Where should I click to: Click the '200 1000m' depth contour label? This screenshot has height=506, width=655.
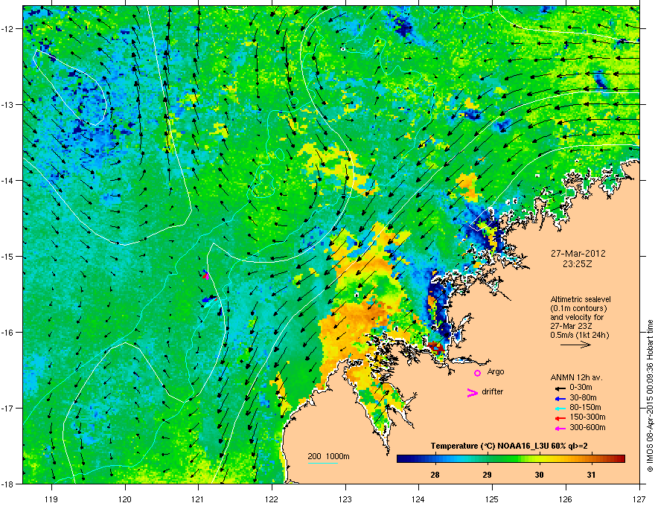click(x=328, y=456)
